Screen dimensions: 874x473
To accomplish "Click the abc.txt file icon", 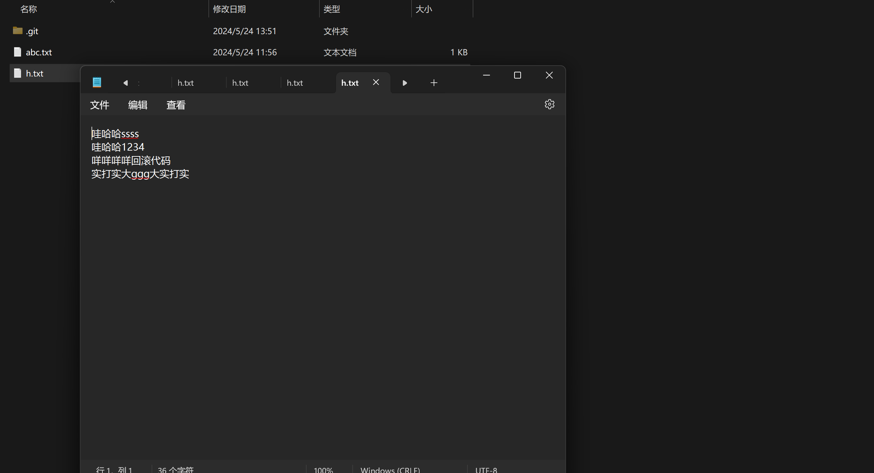I will point(17,52).
